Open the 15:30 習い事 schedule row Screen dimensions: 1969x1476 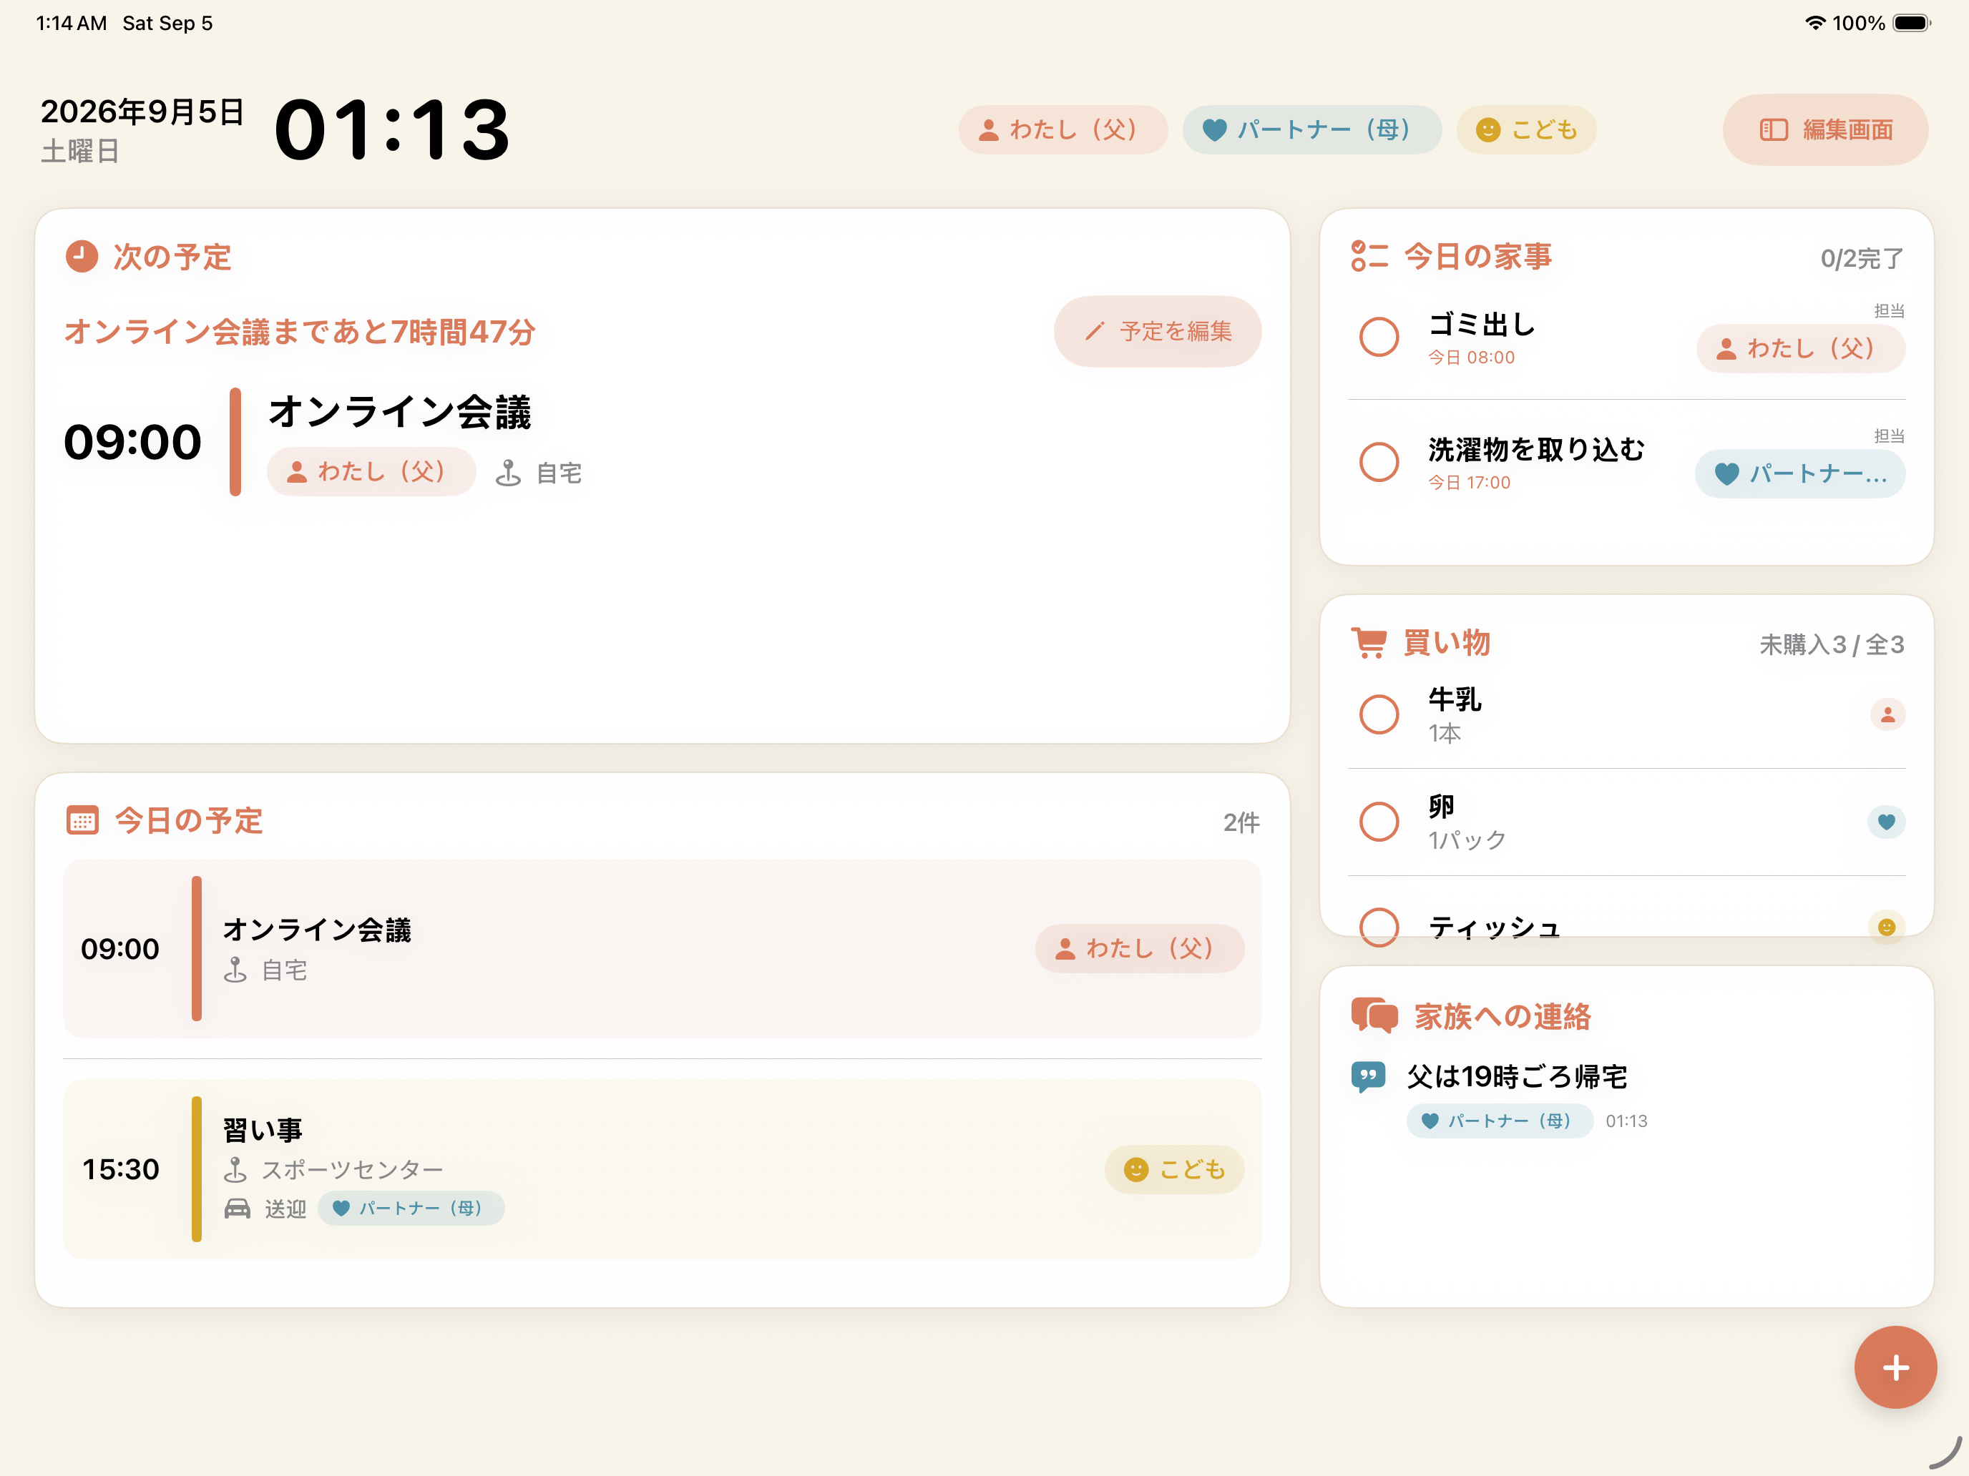point(663,1169)
